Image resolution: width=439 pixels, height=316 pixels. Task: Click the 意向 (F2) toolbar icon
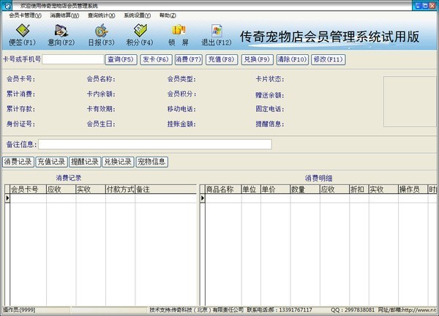61,34
